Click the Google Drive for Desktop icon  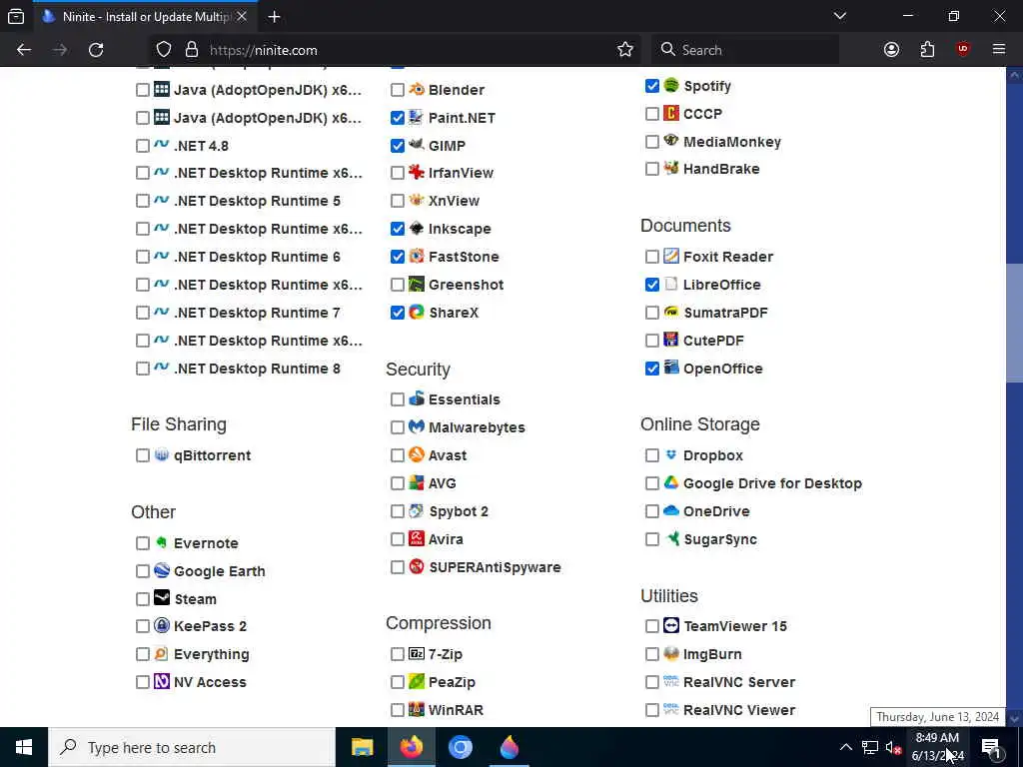point(670,482)
